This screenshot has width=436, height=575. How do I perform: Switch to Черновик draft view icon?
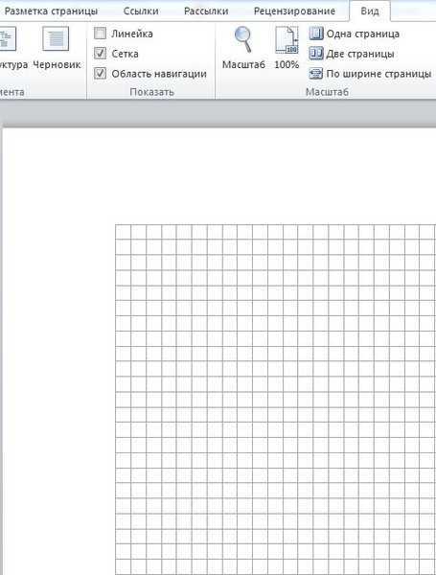(x=56, y=38)
